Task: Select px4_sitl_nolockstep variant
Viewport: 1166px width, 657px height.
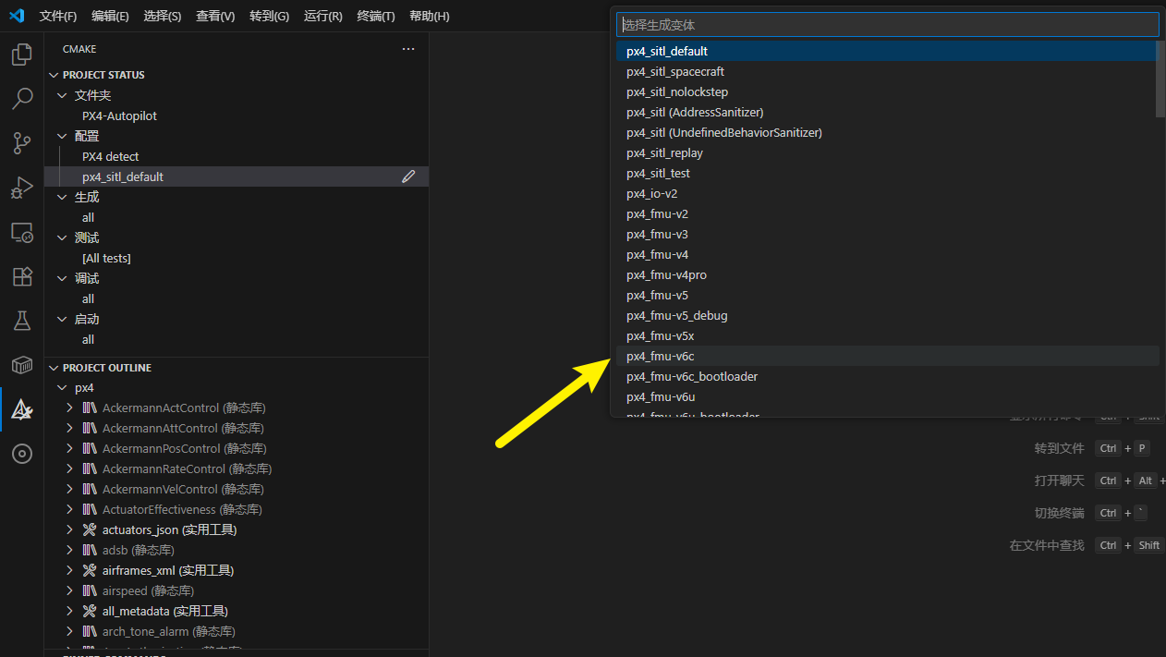Action: (887, 91)
